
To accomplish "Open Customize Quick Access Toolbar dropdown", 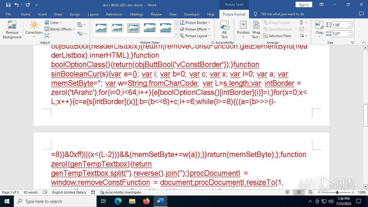I will click(x=36, y=5).
